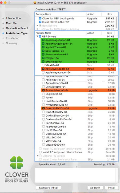Uncheck DataHubDxe-64 driver

[43, 51]
